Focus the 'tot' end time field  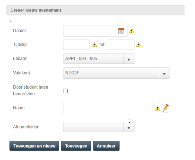click(x=121, y=45)
